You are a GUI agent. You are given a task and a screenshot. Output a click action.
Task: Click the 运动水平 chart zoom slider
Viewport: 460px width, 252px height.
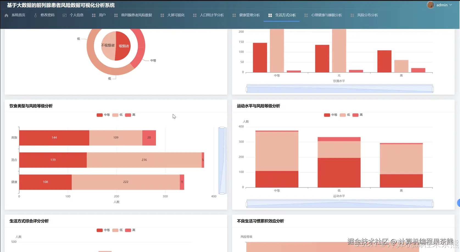coord(340,204)
